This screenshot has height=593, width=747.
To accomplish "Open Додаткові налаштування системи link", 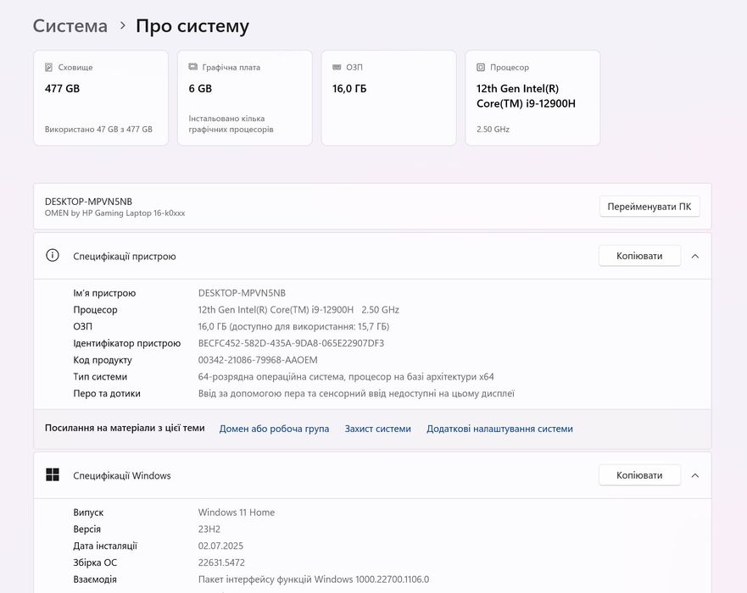I will [x=499, y=429].
